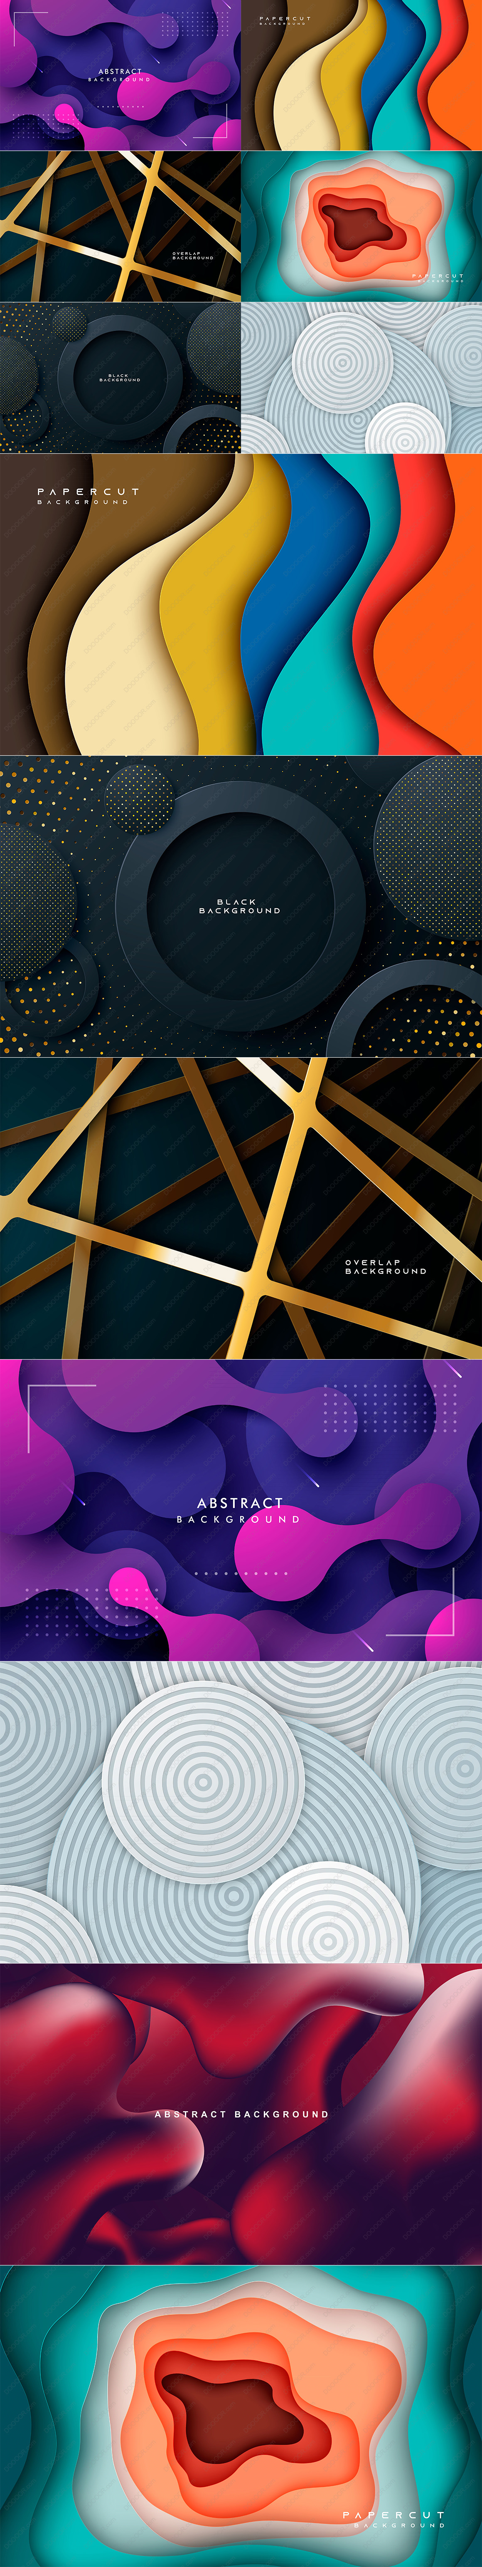This screenshot has height=2567, width=482.
Task: Click "ABSTRACT BACKGROUND" text on red fluid image
Action: click(x=241, y=2114)
